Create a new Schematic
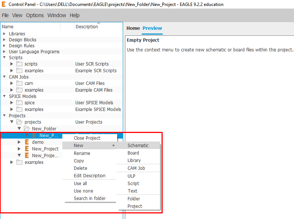 click(138, 145)
